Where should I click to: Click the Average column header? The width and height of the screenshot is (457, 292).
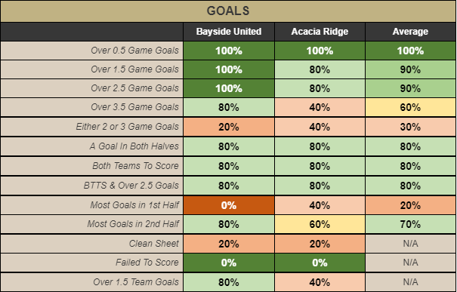click(x=410, y=32)
